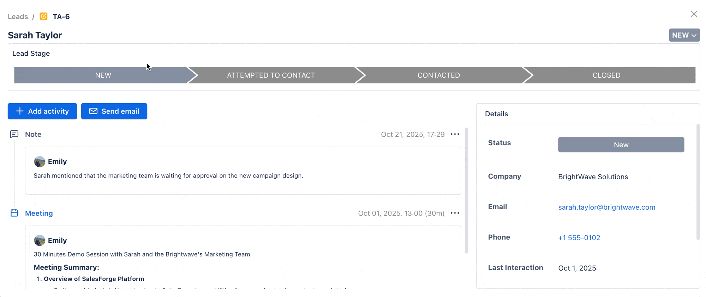The image size is (706, 297).
Task: Move lead stage to CLOSED
Action: tap(606, 75)
